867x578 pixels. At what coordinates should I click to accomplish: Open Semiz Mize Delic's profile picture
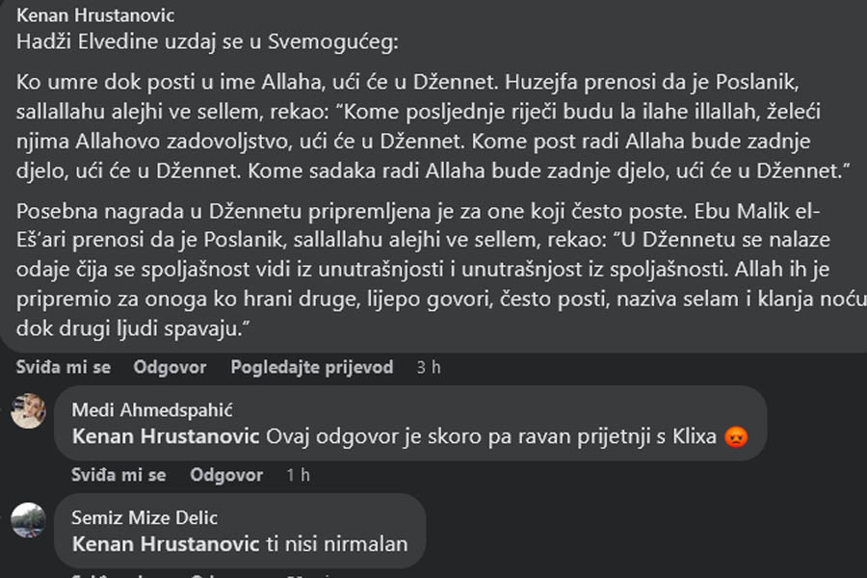[28, 520]
